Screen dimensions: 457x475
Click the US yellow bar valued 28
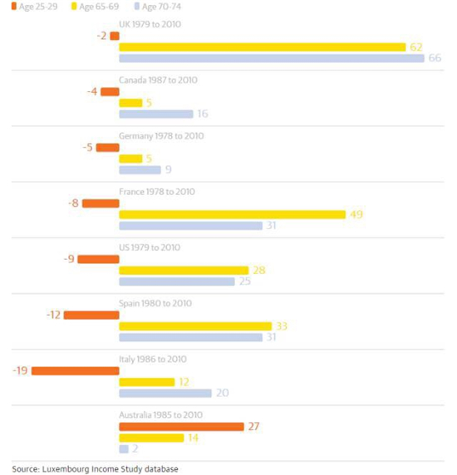(x=184, y=270)
